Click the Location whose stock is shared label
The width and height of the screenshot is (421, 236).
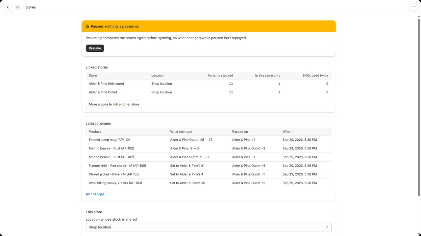(111, 219)
